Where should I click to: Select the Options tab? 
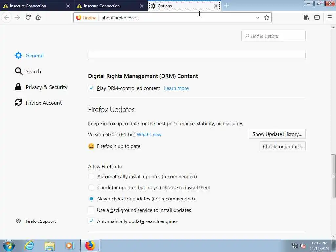coord(185,6)
